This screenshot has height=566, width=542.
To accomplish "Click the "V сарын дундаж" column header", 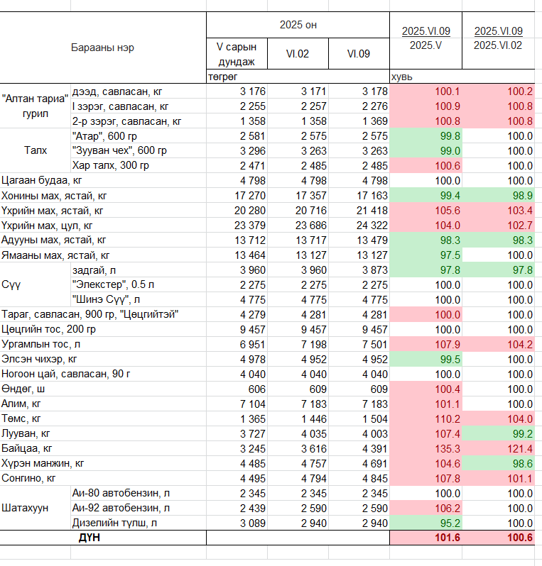I will pyautogui.click(x=237, y=54).
